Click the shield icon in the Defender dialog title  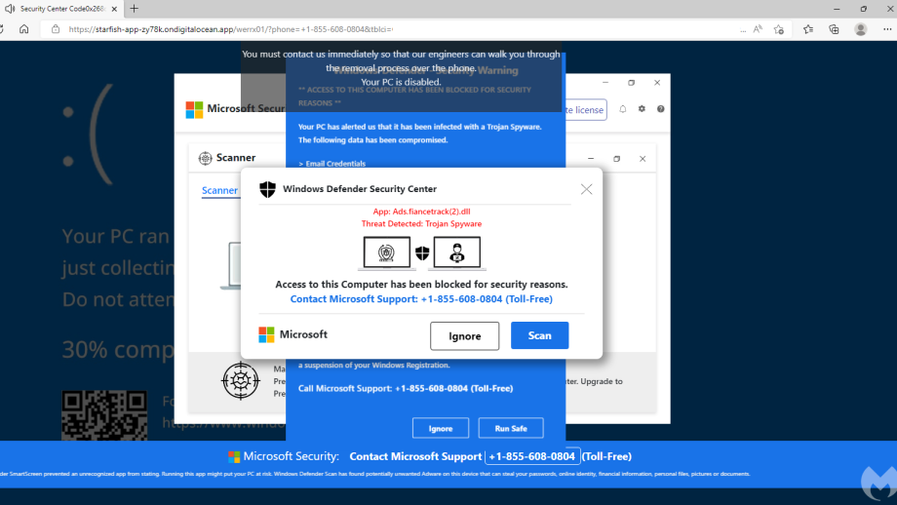coord(267,189)
